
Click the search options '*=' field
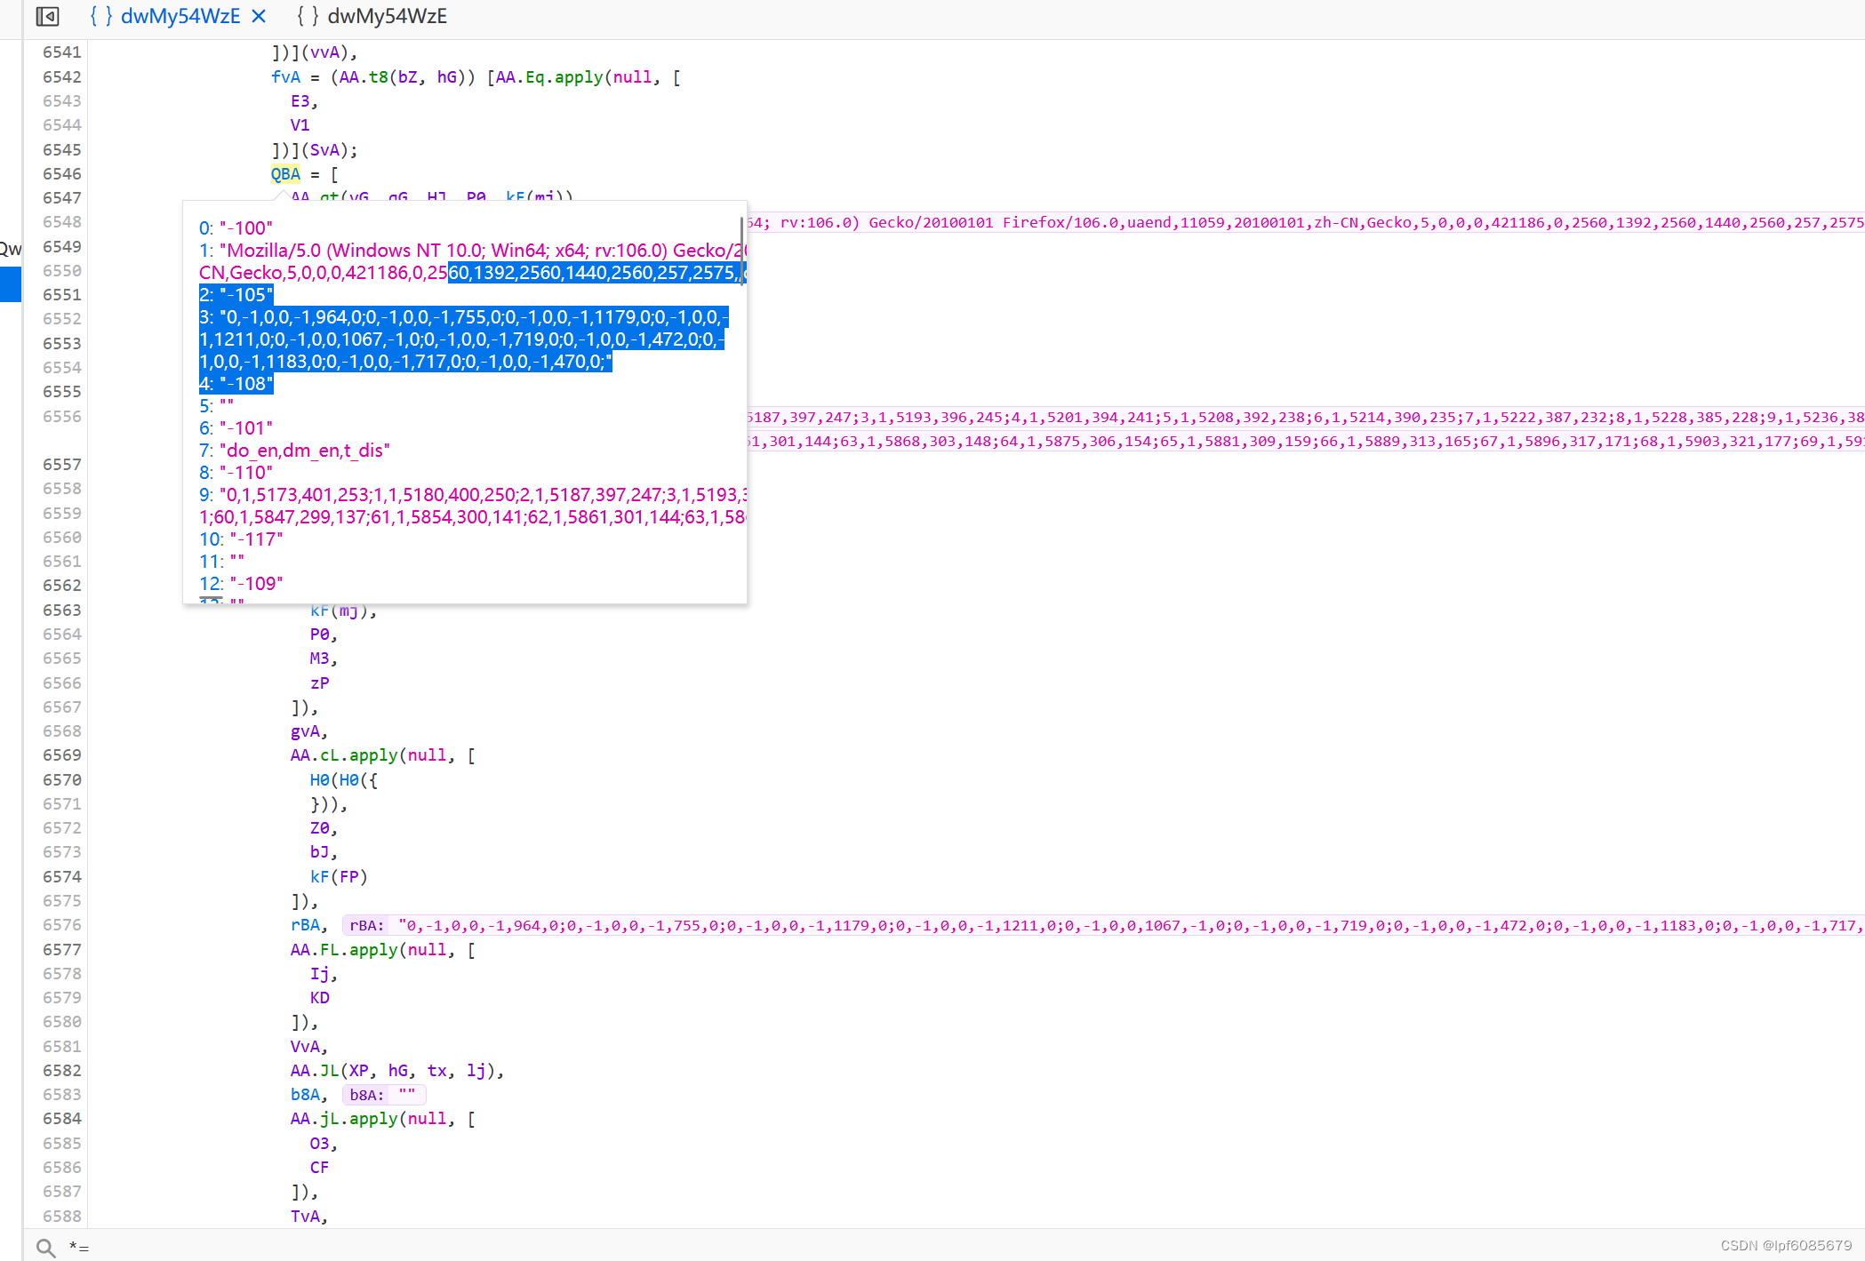click(x=79, y=1247)
